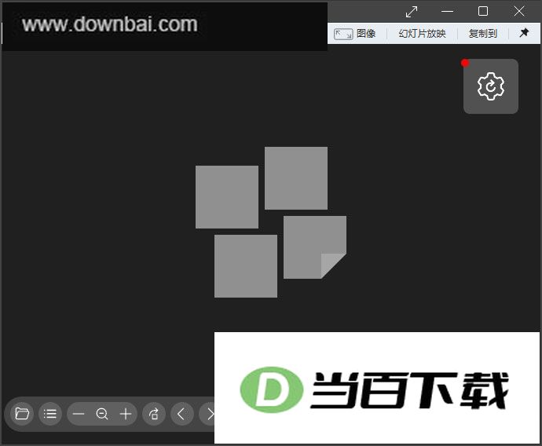This screenshot has height=446, width=542.
Task: Zoom in with the plus button
Action: click(x=126, y=414)
